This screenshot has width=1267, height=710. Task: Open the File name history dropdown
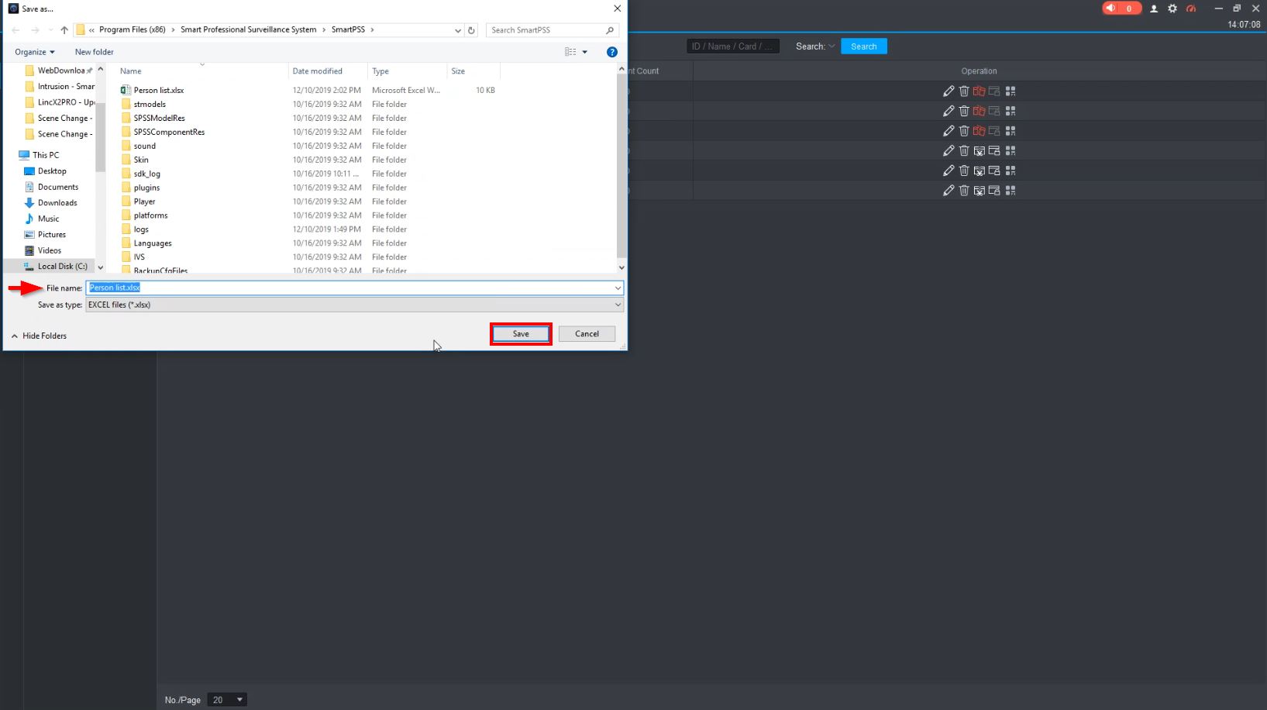tap(618, 288)
